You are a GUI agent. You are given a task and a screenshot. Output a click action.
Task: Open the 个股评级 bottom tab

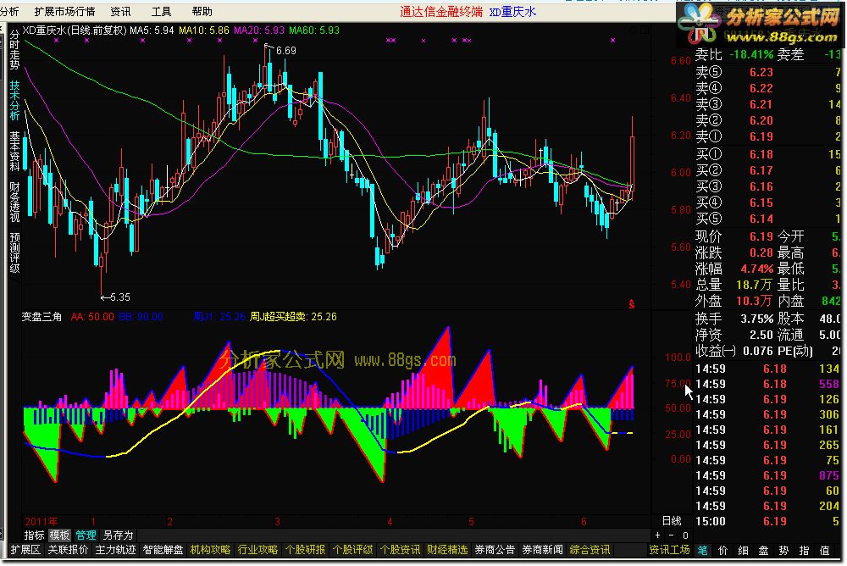pos(353,550)
